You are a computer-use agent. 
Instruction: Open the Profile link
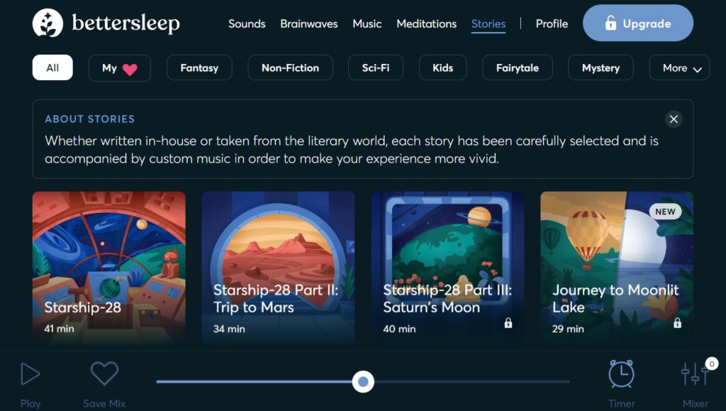click(x=552, y=23)
